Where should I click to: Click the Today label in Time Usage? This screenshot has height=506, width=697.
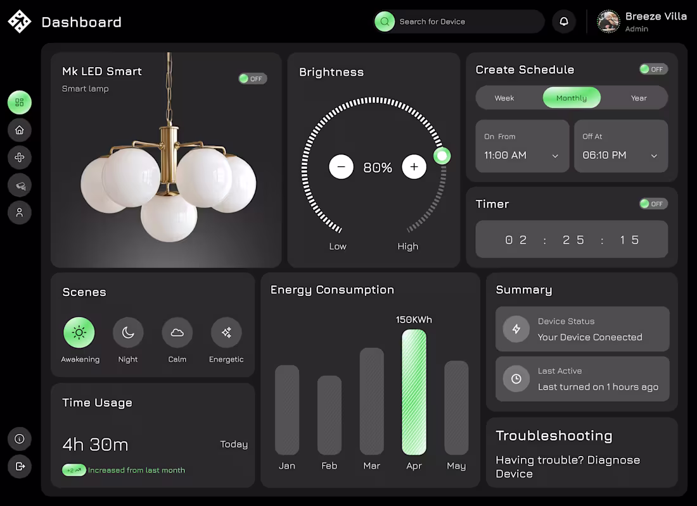(x=234, y=444)
